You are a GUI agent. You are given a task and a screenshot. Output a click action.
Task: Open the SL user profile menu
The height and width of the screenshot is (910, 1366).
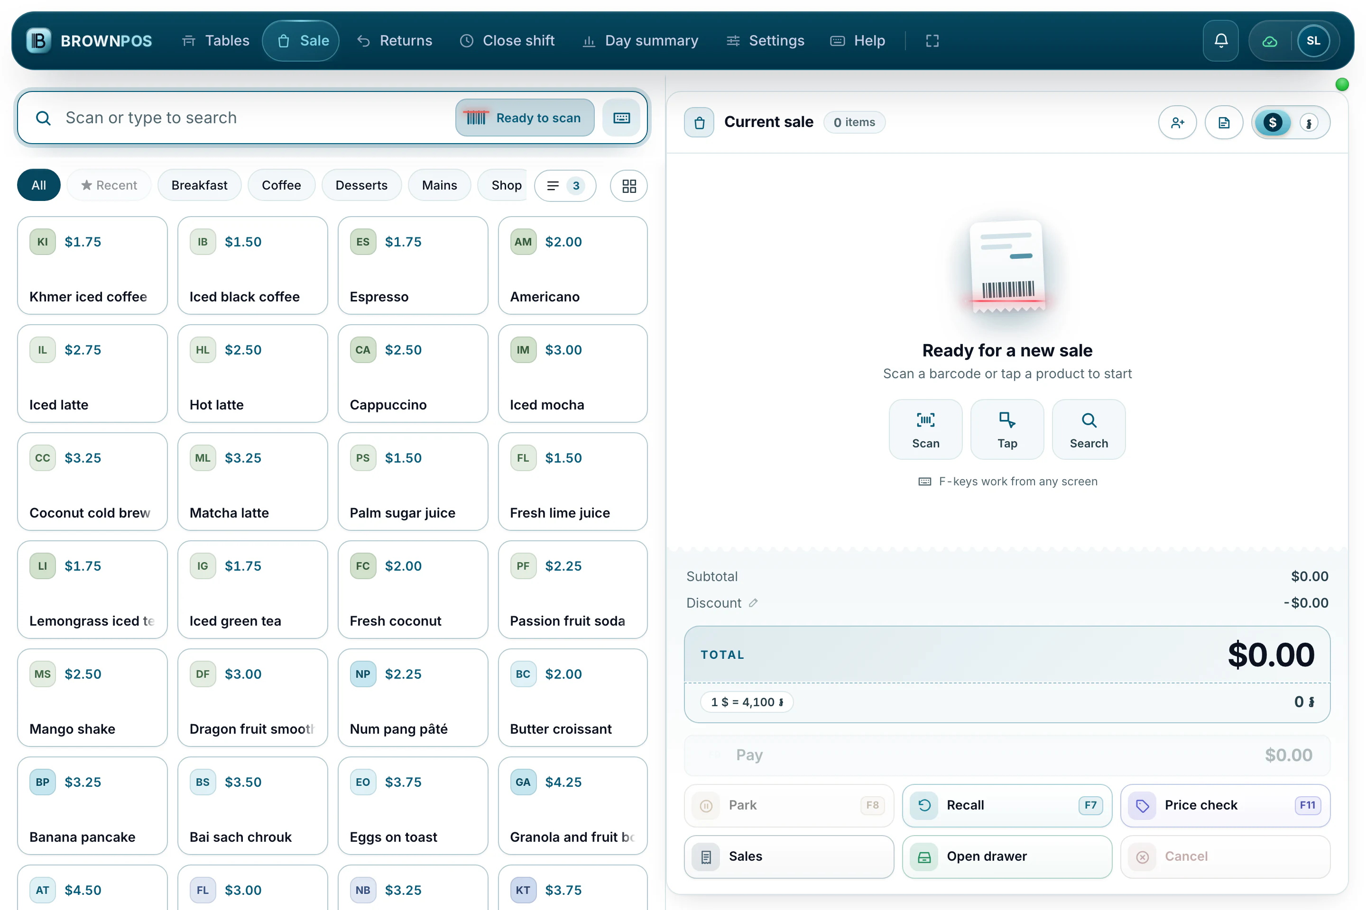(x=1313, y=41)
